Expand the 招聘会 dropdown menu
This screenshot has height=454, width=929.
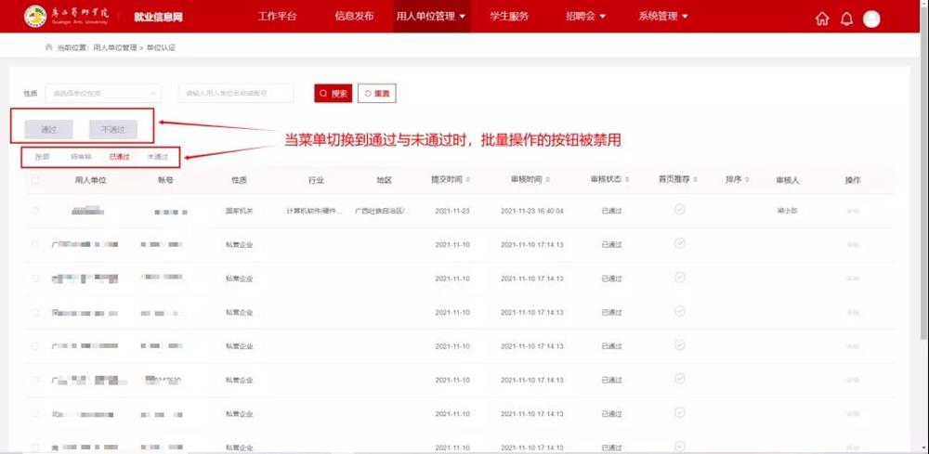click(x=585, y=17)
